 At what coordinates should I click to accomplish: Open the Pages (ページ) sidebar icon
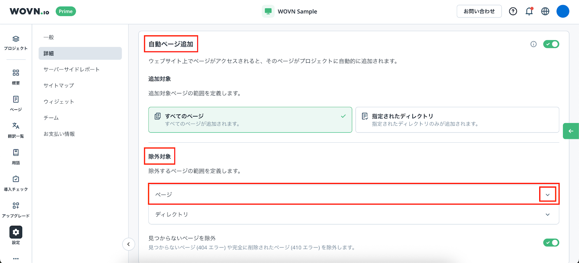click(x=16, y=100)
